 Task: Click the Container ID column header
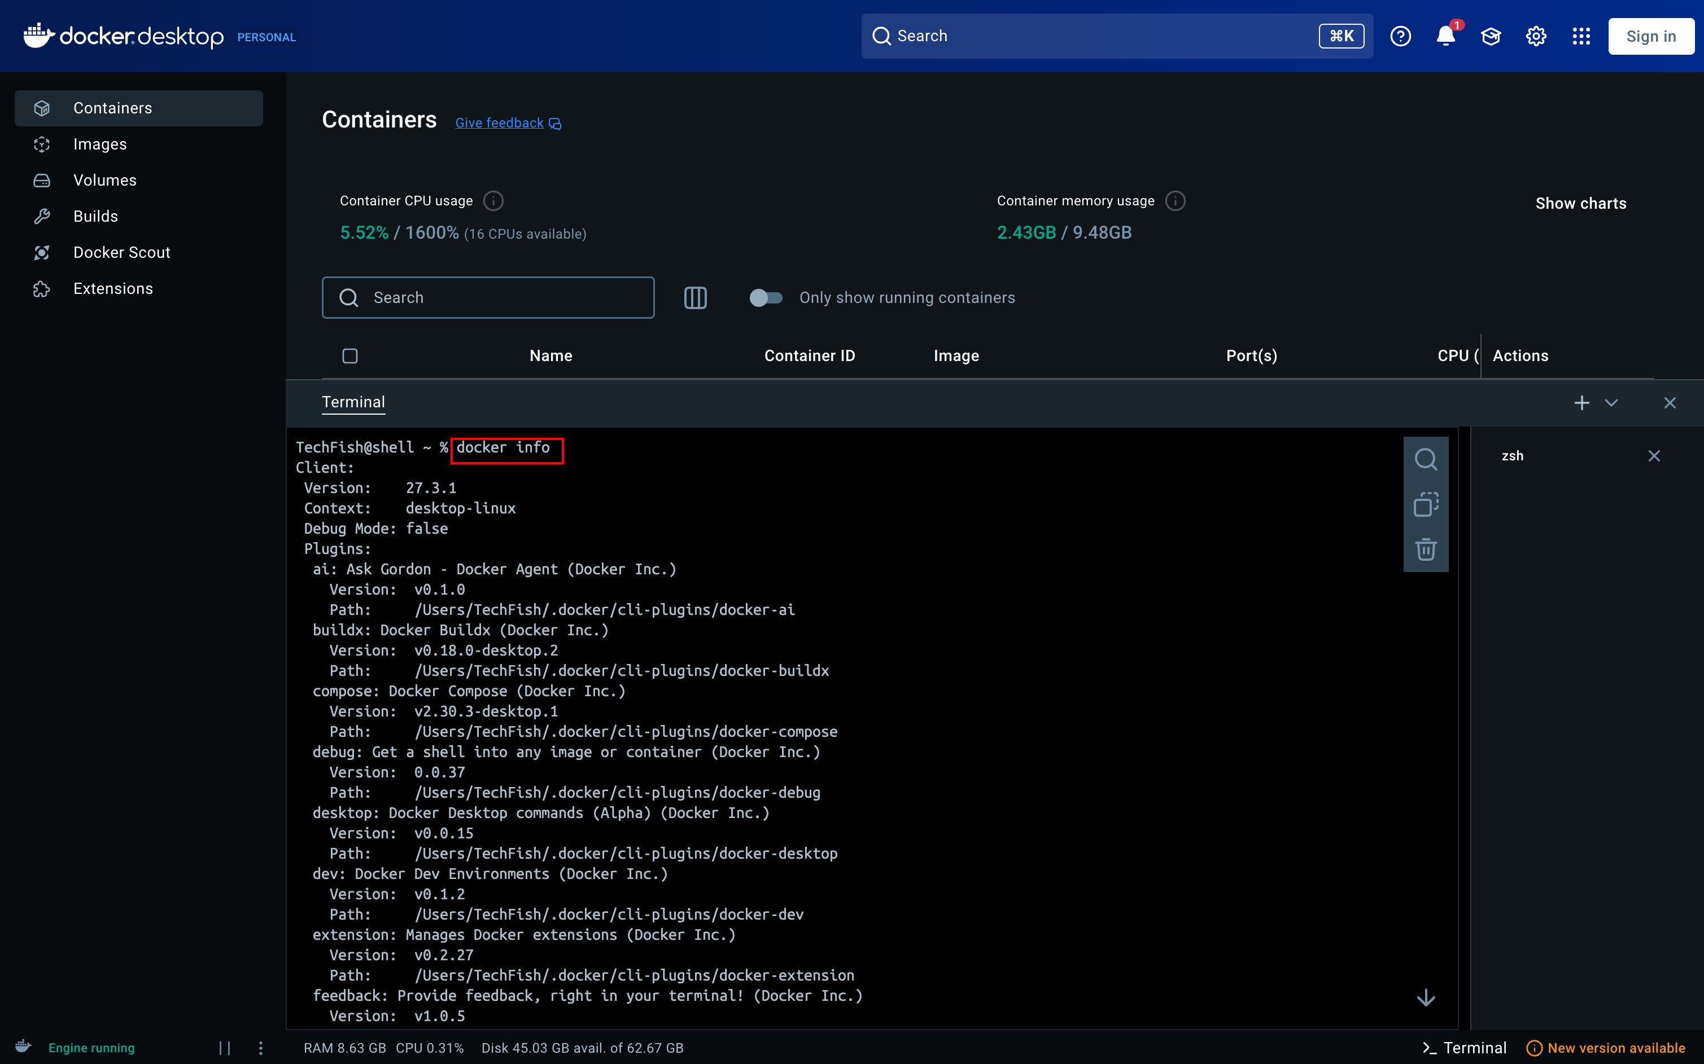(x=810, y=356)
